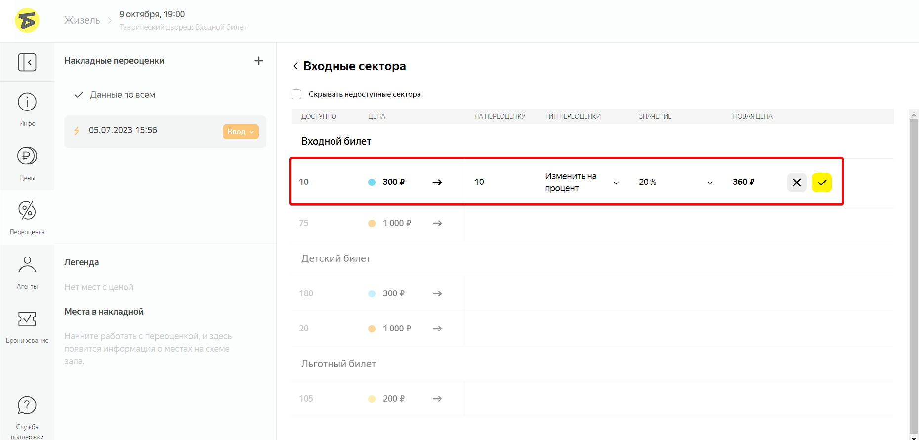Open the 20 % value dropdown
Viewport: 919px width, 440px height.
(710, 183)
